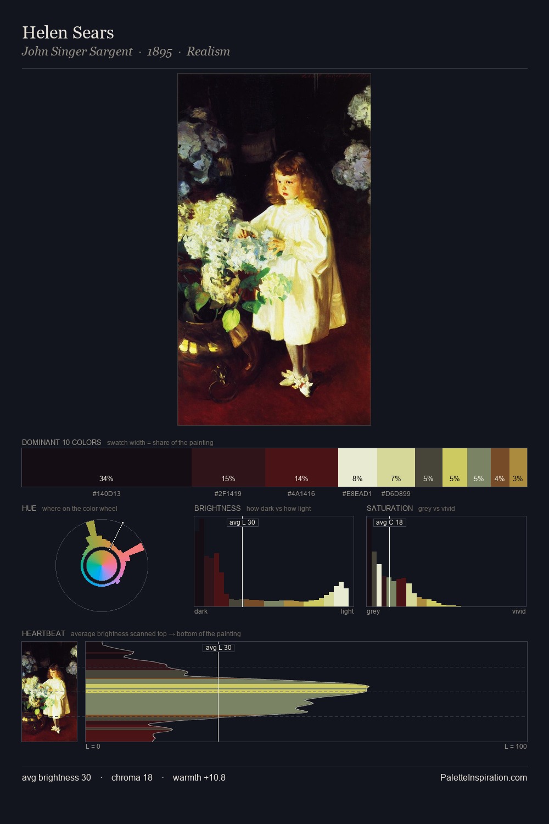Click the caption 'swatch width = share of the painting'

coord(160,443)
